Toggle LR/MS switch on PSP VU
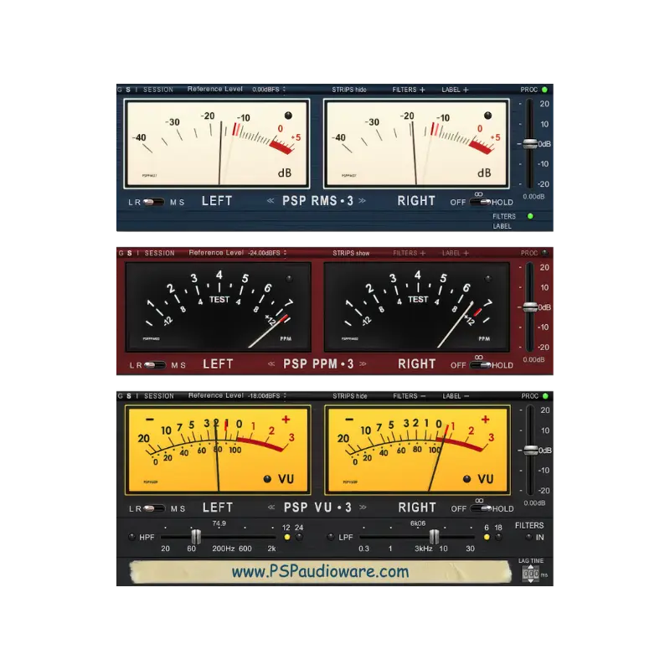 pos(154,508)
